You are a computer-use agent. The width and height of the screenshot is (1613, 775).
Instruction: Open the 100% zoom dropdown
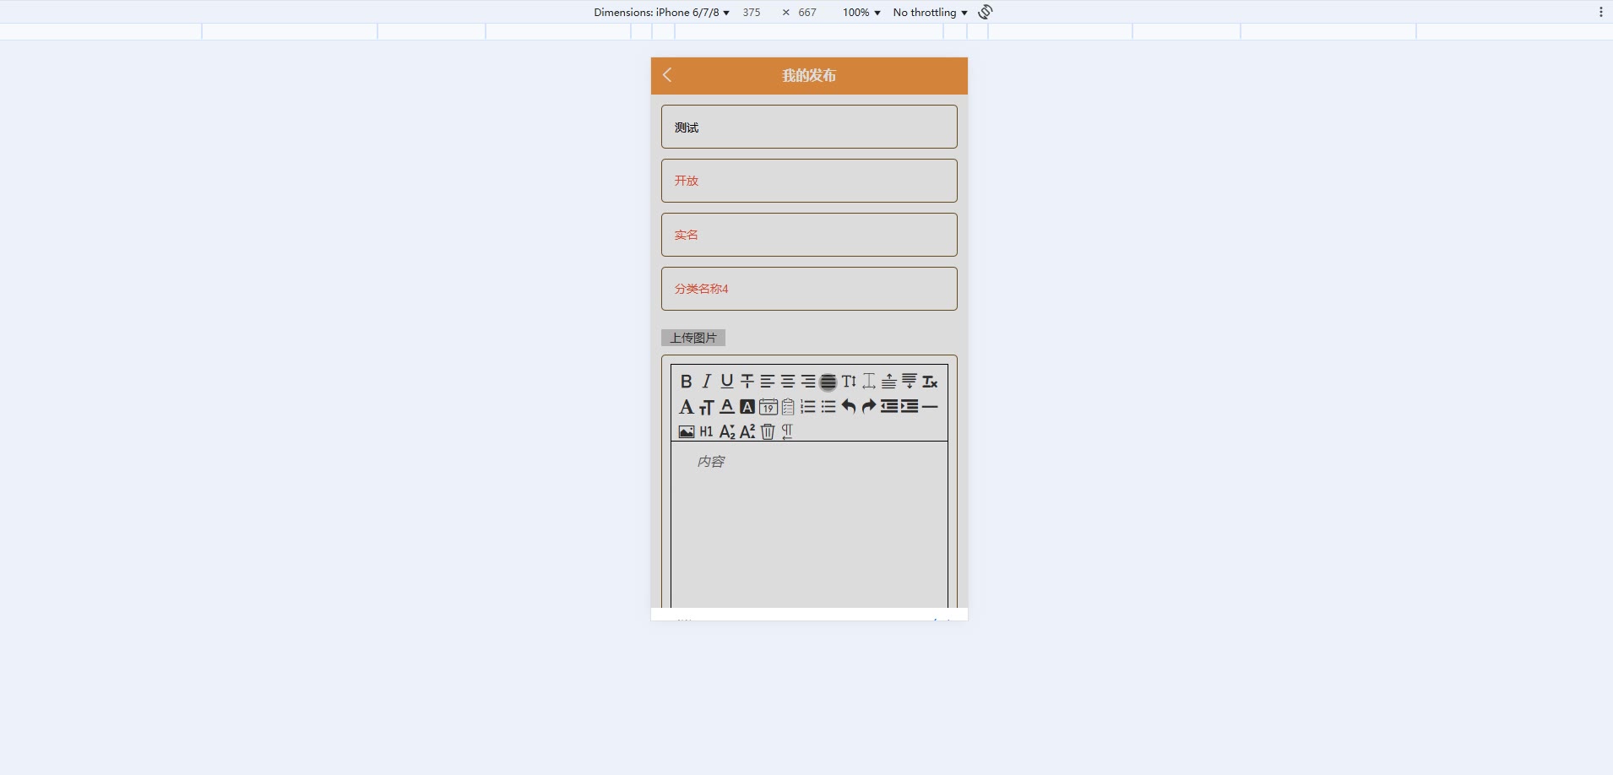pyautogui.click(x=861, y=12)
